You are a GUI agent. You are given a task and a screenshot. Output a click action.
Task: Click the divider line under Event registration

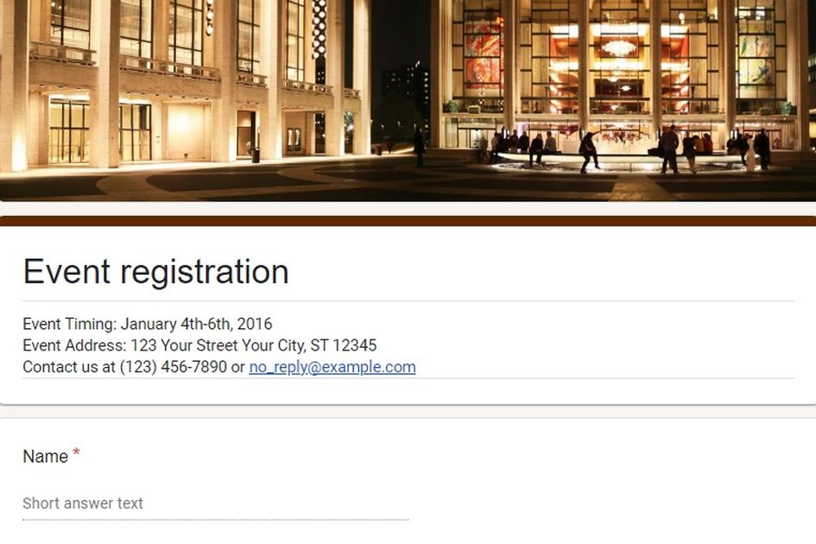click(x=408, y=300)
